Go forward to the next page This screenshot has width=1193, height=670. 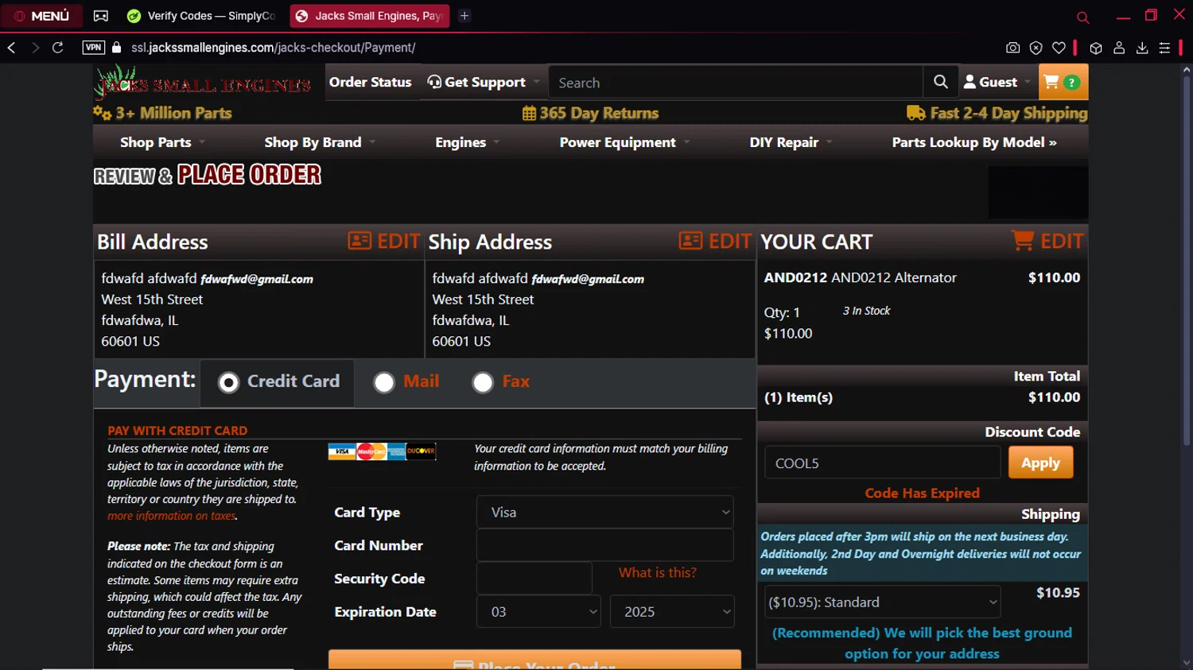pos(35,48)
